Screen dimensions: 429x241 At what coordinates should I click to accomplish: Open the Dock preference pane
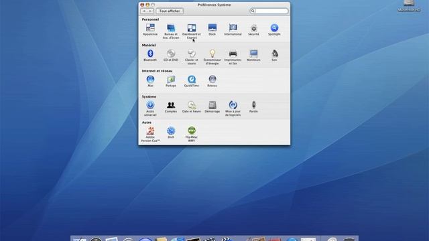[x=212, y=29]
